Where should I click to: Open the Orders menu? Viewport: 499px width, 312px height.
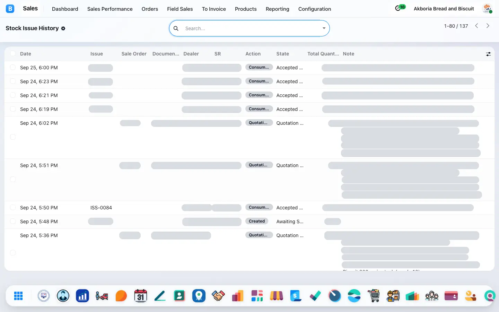[150, 9]
